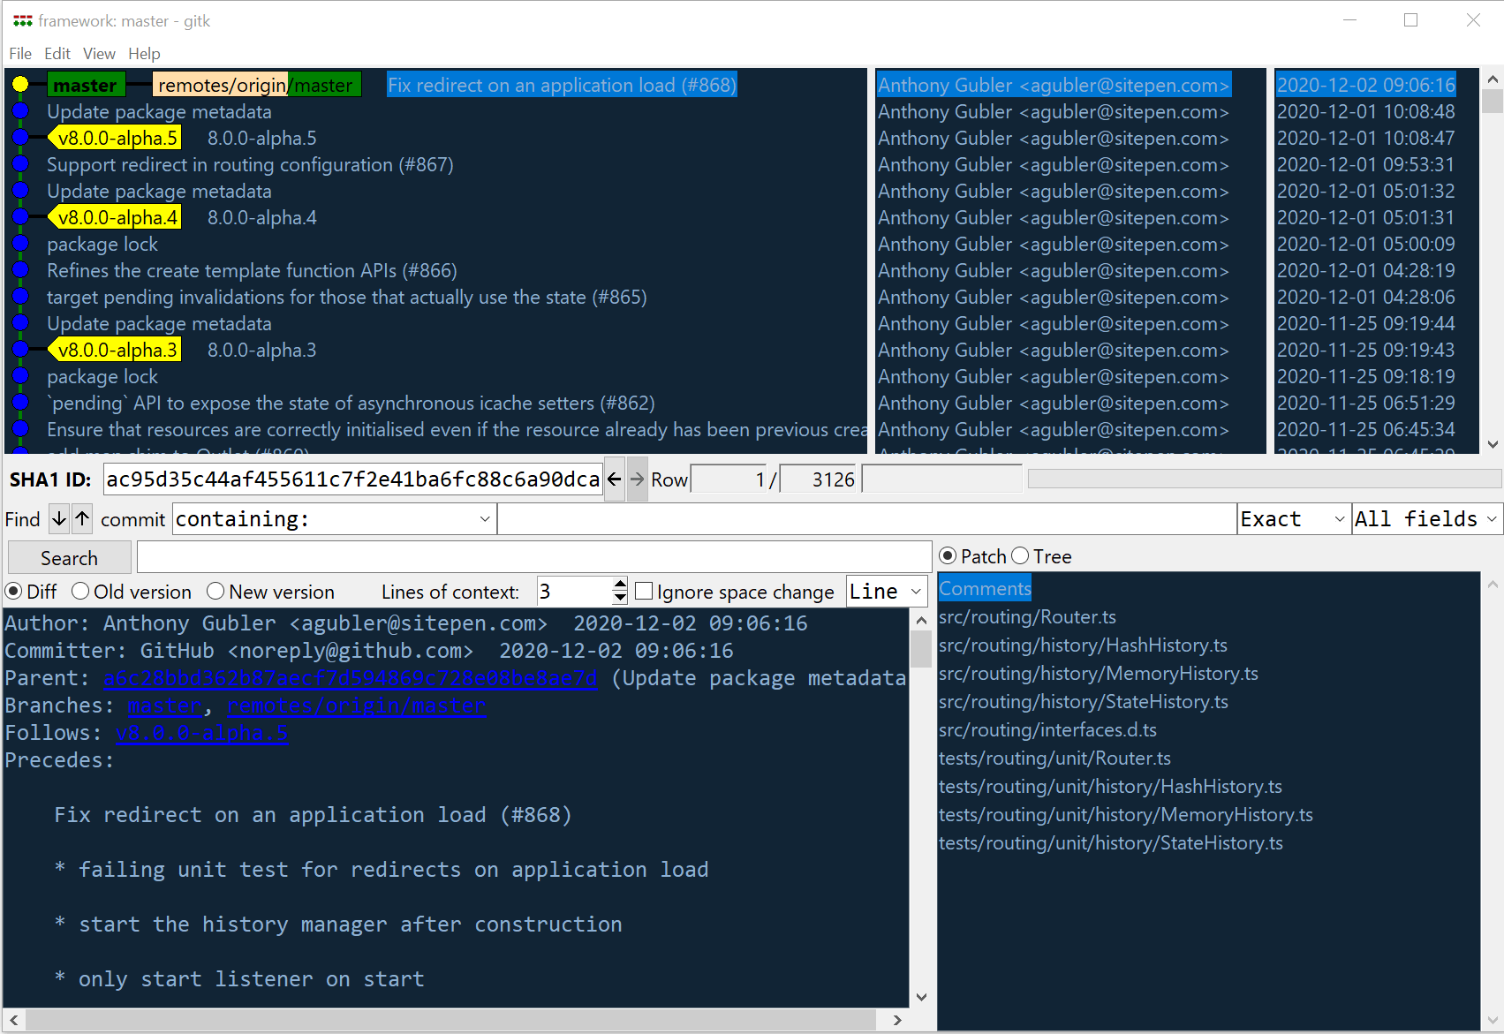Click the down arrow next to Find

(58, 519)
